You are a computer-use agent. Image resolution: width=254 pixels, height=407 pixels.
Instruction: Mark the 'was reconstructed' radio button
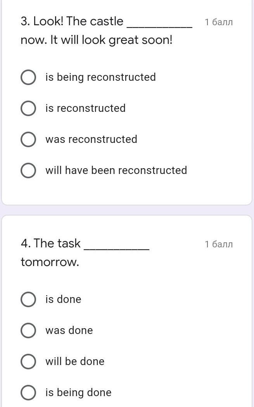click(28, 139)
